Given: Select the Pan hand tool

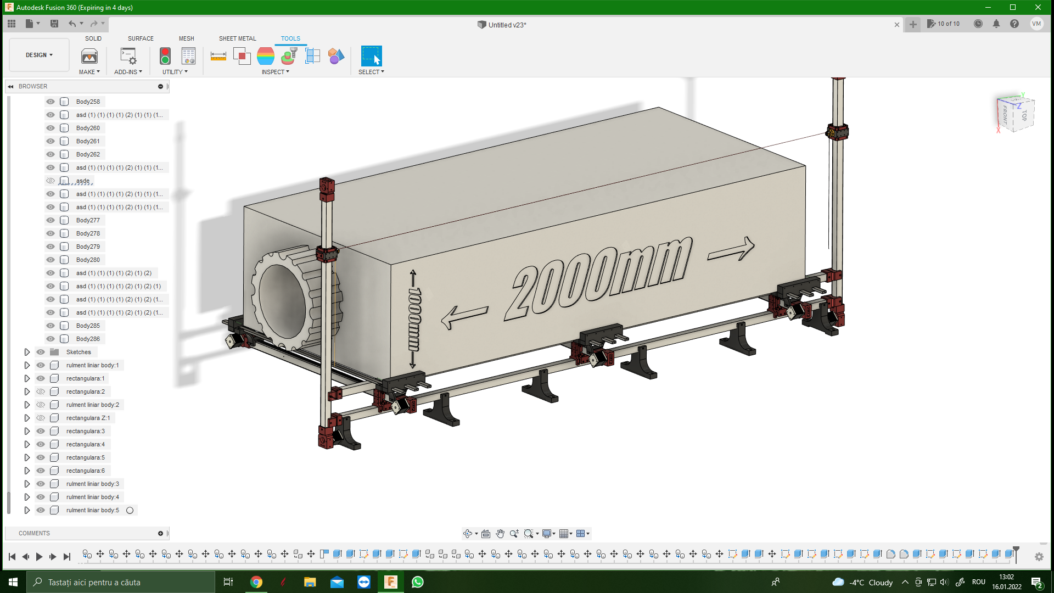Looking at the screenshot, I should tap(500, 534).
